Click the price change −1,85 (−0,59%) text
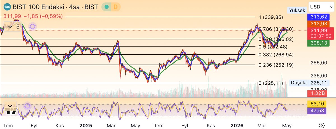Screen dimensions: 336x129 click(x=43, y=16)
